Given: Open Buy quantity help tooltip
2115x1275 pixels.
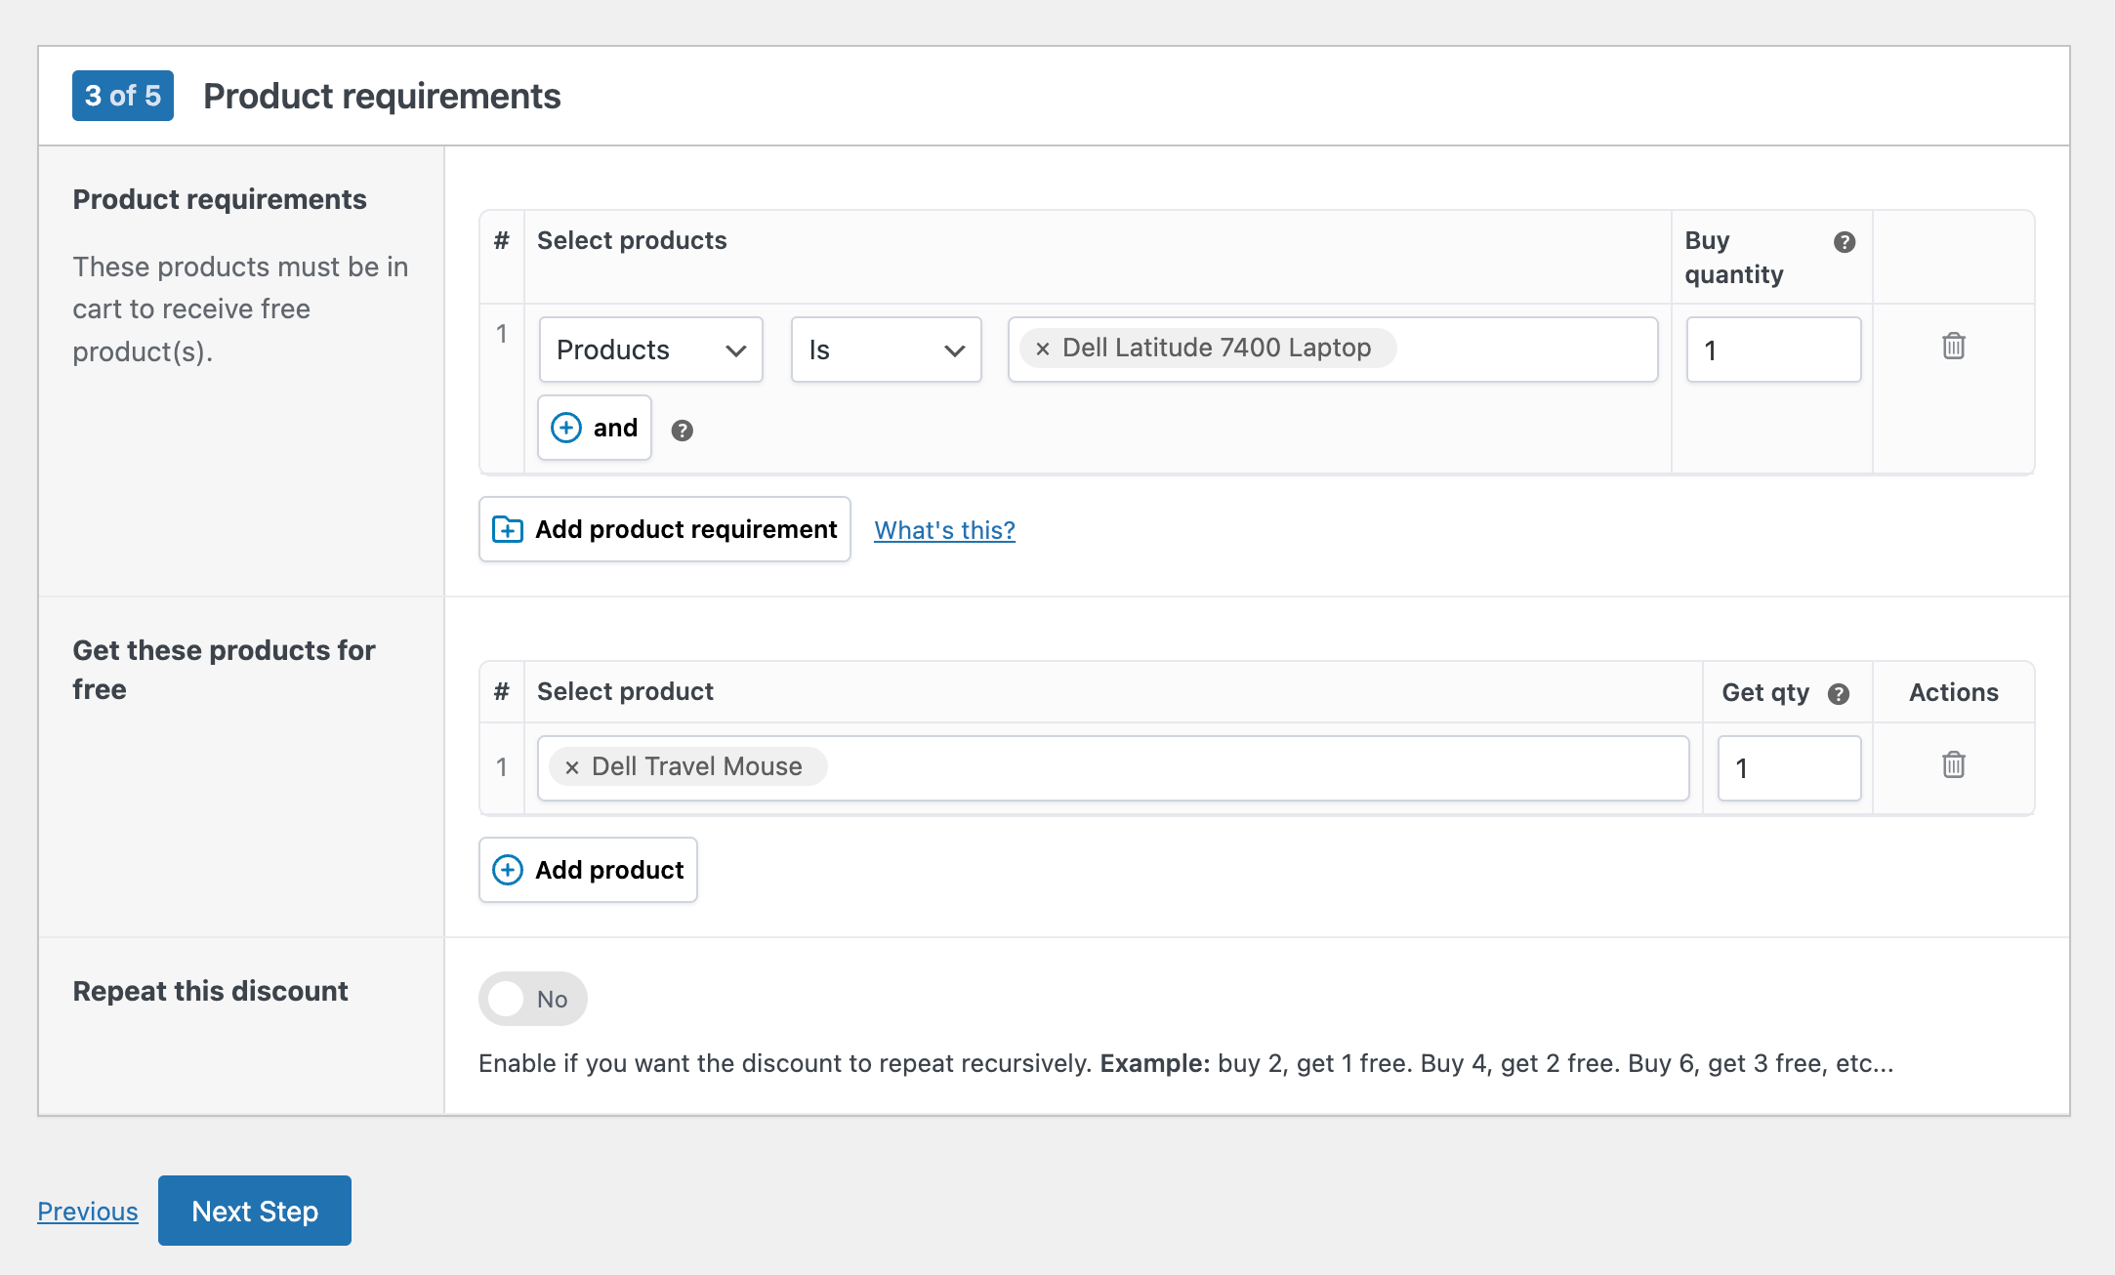Looking at the screenshot, I should click(x=1844, y=242).
